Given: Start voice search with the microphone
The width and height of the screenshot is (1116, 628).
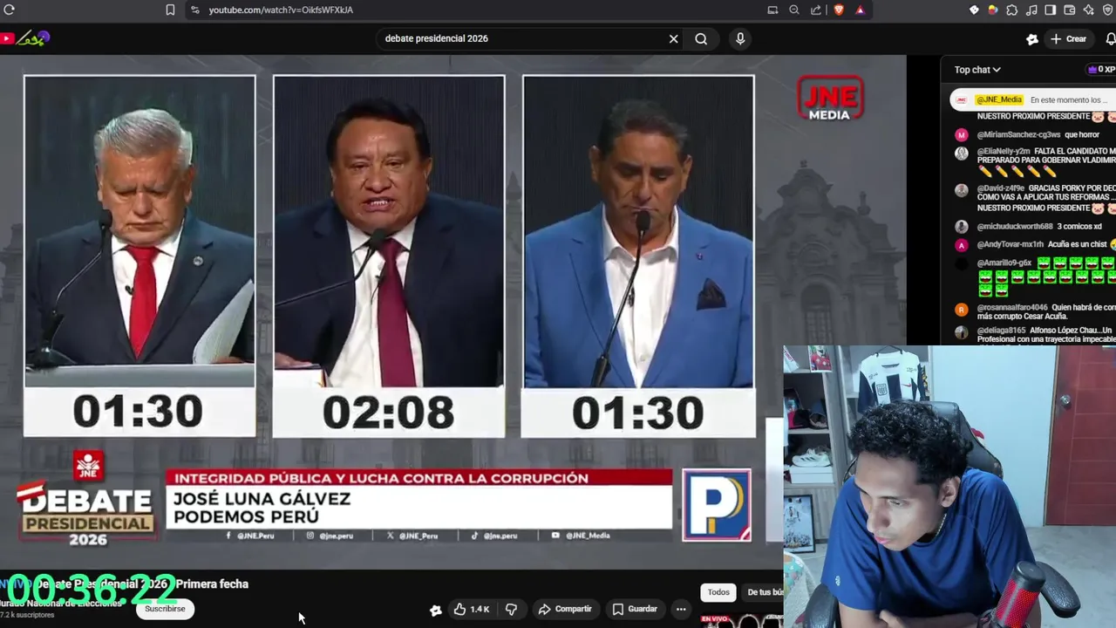Looking at the screenshot, I should (x=740, y=38).
